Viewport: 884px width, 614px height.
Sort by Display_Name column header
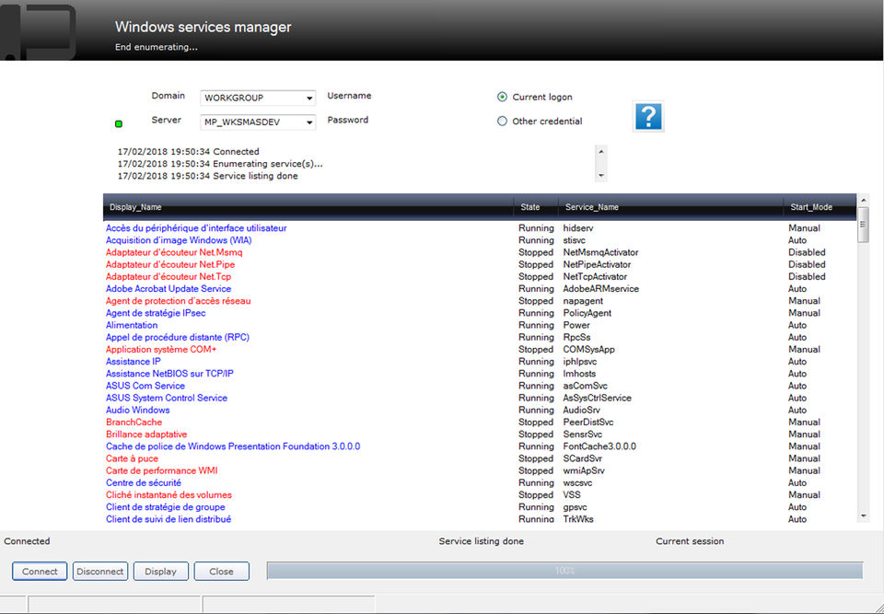(308, 207)
